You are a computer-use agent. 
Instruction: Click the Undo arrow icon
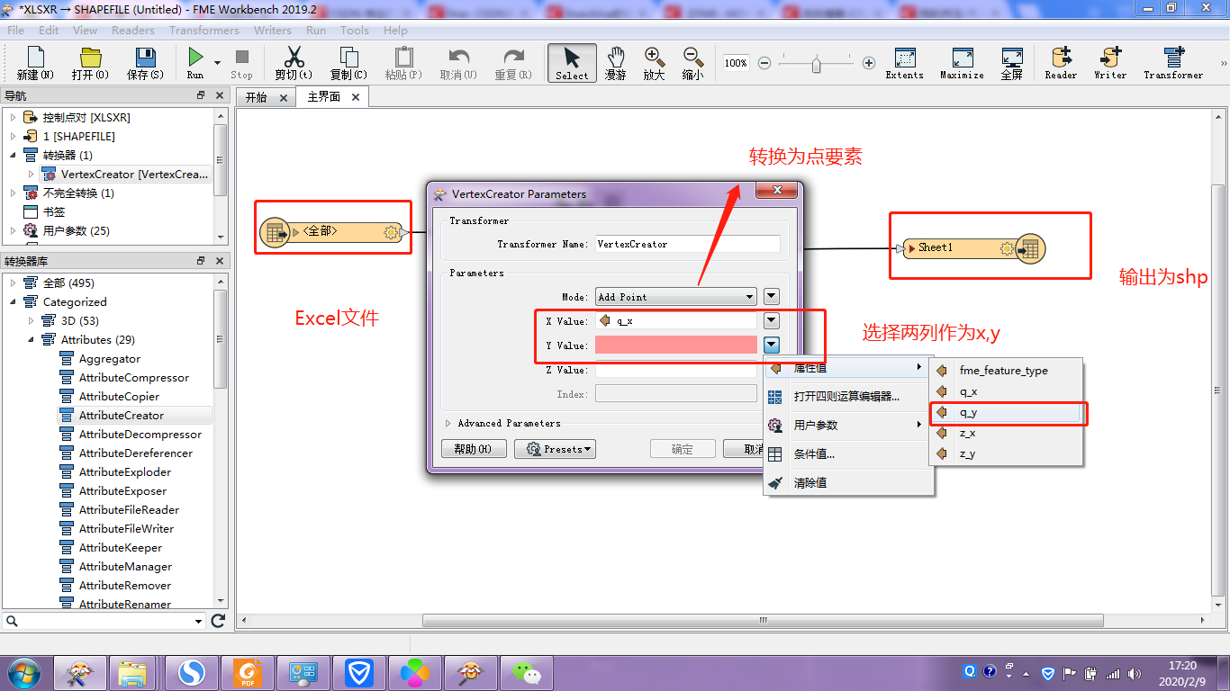pyautogui.click(x=458, y=58)
